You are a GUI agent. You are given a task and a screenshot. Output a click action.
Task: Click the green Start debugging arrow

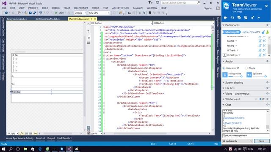click(56, 13)
